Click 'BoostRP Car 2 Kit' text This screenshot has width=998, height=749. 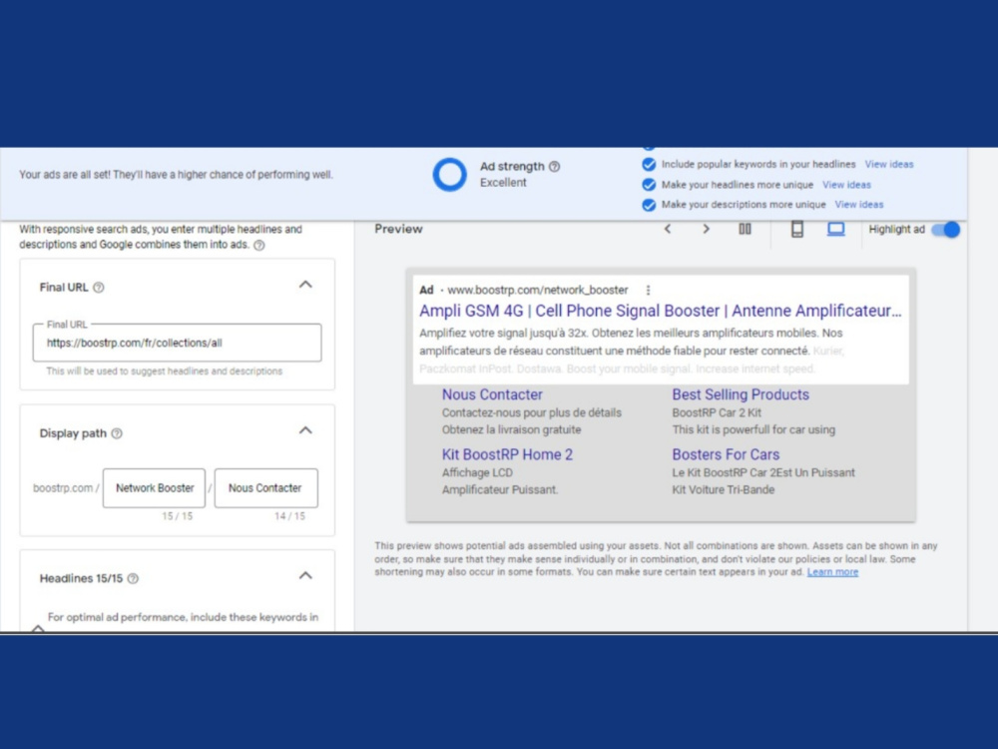pos(717,412)
